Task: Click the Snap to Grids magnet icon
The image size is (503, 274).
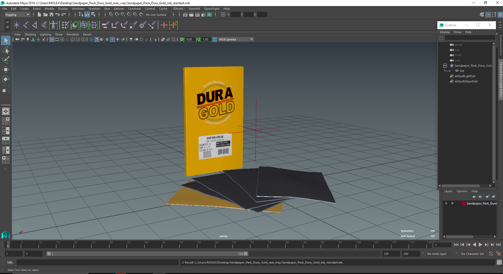Action: (111, 15)
